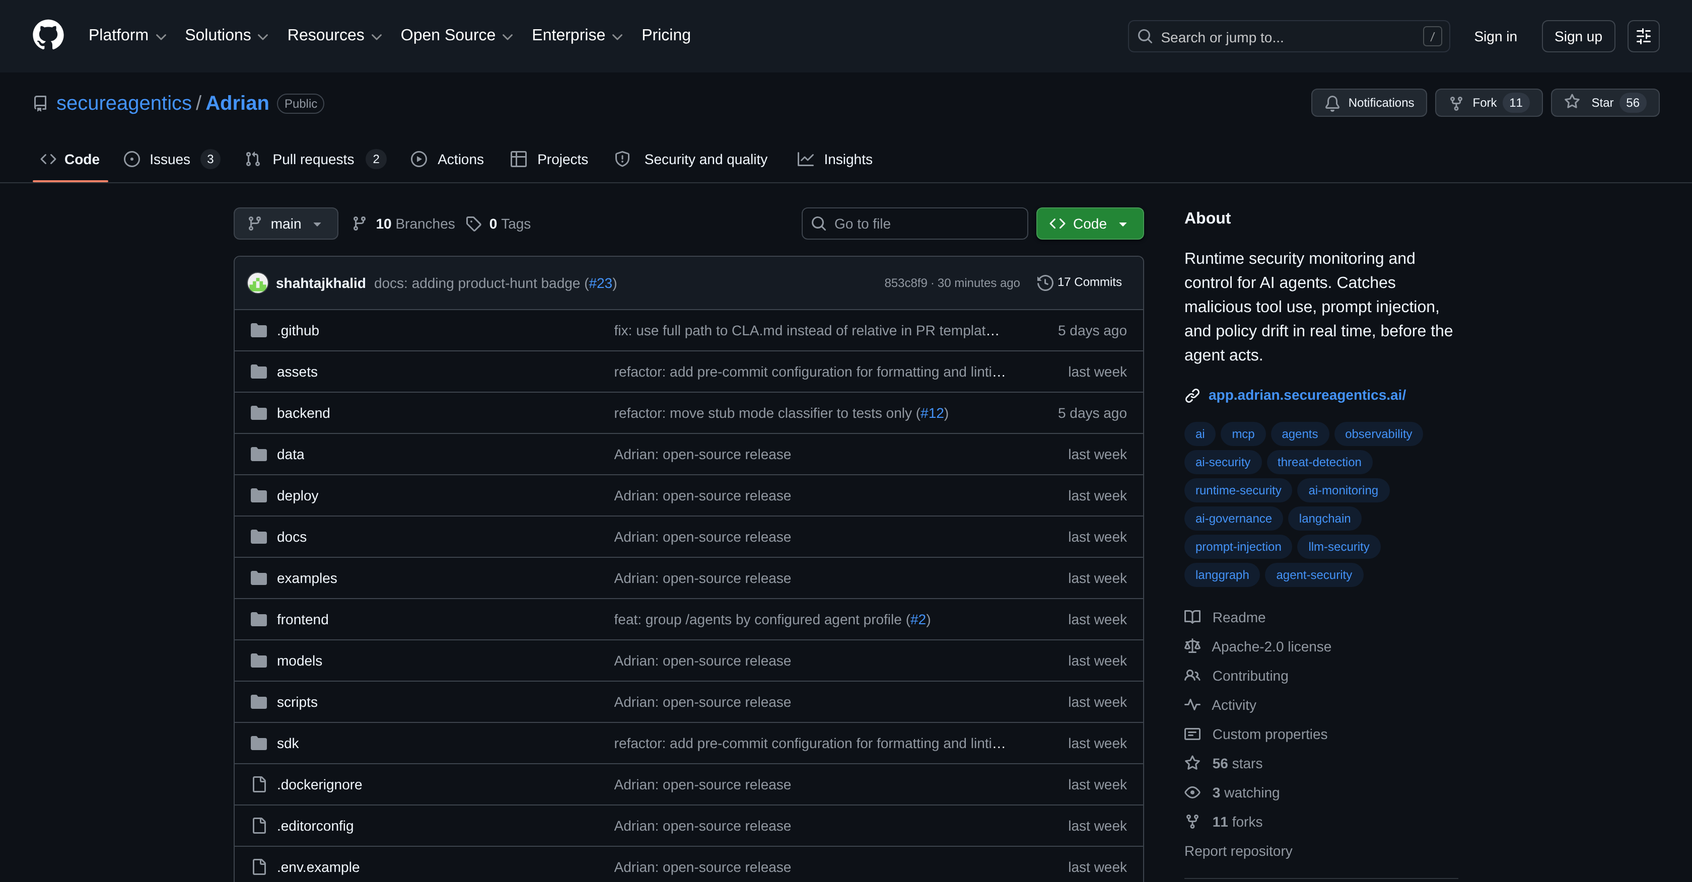This screenshot has width=1692, height=882.
Task: Click the Activity pulse icon
Action: (1192, 705)
